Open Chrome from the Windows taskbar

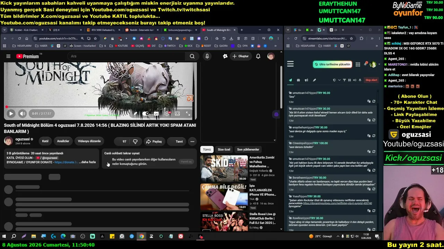[x=142, y=237]
